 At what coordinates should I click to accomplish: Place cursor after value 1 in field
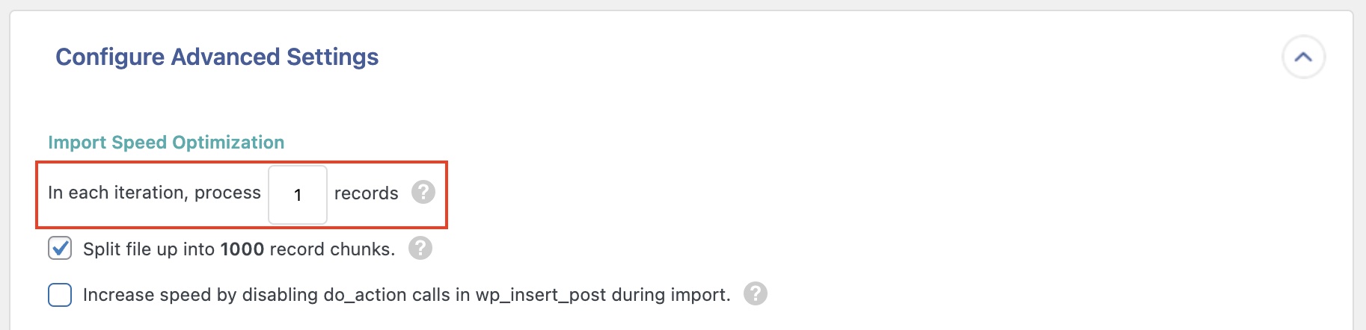(304, 195)
